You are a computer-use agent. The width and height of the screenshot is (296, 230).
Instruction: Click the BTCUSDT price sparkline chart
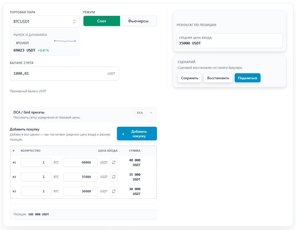tap(65, 41)
